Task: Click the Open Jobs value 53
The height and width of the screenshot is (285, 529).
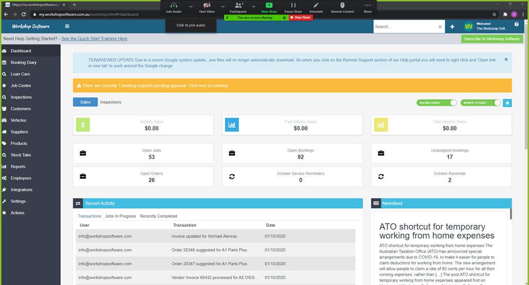Action: tap(151, 157)
